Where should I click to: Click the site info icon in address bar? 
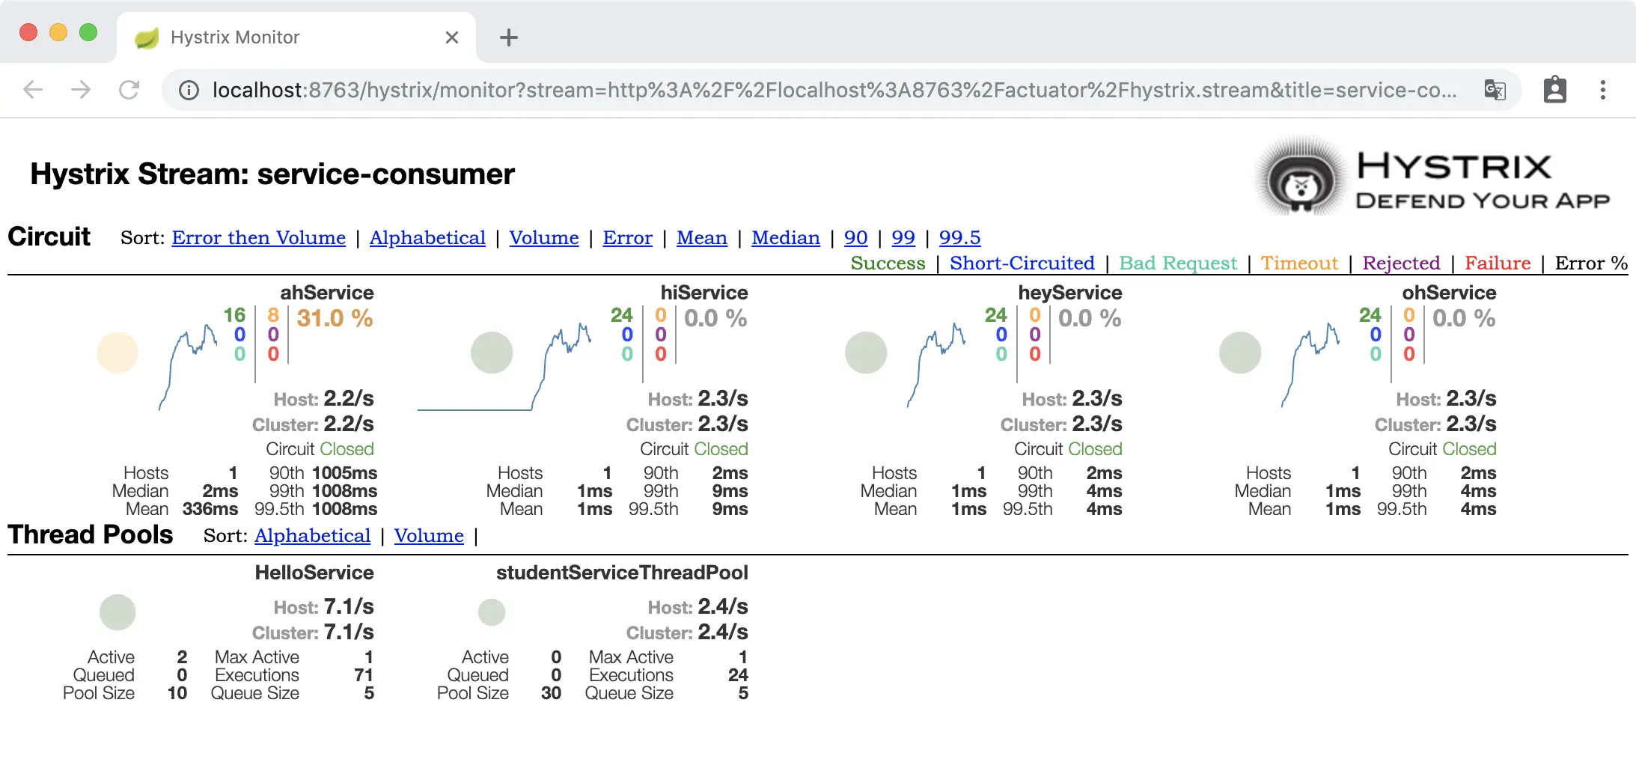coord(189,91)
